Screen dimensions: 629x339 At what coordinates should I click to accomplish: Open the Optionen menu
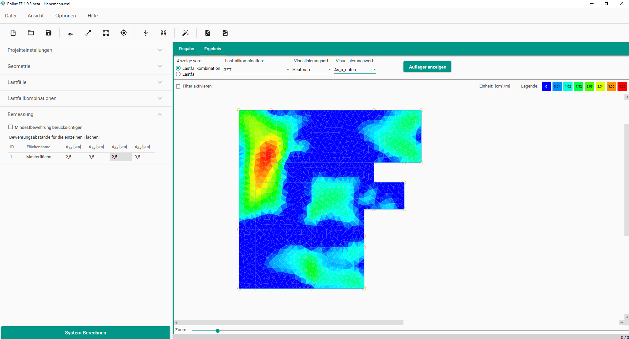[x=65, y=16]
